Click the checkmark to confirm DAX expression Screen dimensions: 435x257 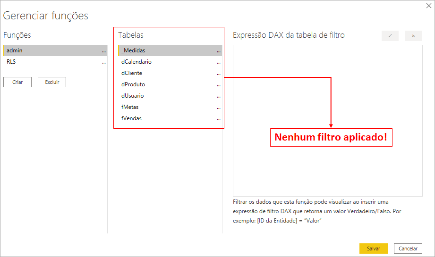pyautogui.click(x=390, y=36)
